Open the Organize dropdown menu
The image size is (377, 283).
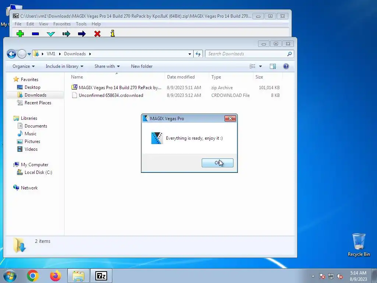[24, 66]
